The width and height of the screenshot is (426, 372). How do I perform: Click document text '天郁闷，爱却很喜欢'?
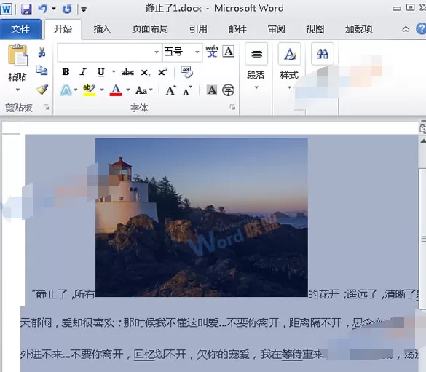point(68,322)
